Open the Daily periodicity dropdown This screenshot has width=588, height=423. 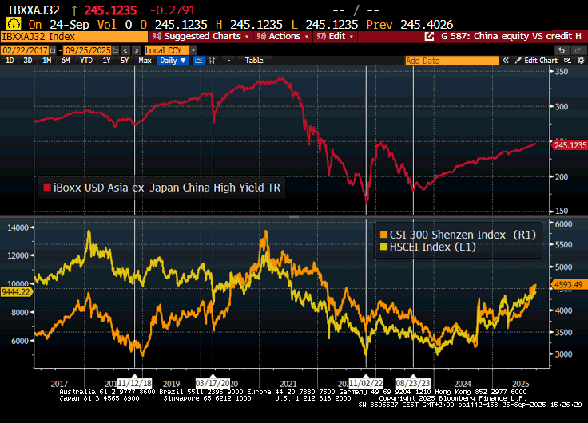click(173, 61)
